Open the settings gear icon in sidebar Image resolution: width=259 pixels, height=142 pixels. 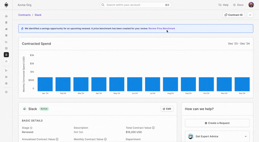point(6,83)
